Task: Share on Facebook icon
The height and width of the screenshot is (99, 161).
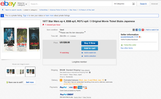Action: (x=137, y=30)
